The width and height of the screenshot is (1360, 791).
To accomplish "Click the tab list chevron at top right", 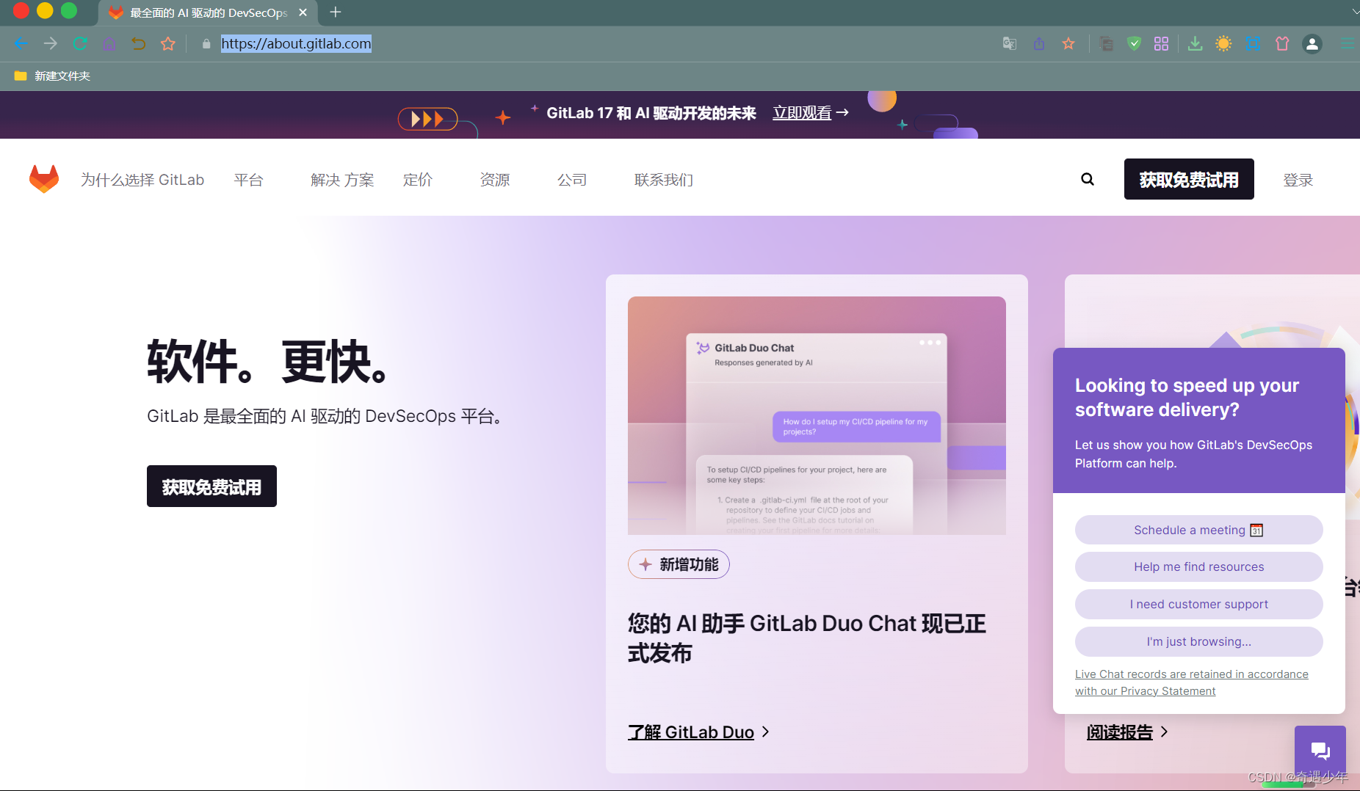I will [x=1355, y=12].
